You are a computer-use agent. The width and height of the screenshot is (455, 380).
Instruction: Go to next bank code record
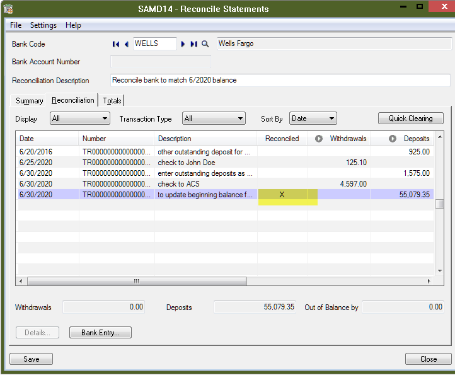(x=183, y=44)
